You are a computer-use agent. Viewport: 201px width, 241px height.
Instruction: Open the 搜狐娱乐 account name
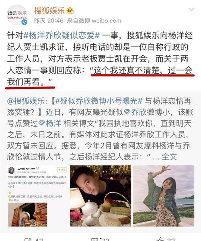49,11
